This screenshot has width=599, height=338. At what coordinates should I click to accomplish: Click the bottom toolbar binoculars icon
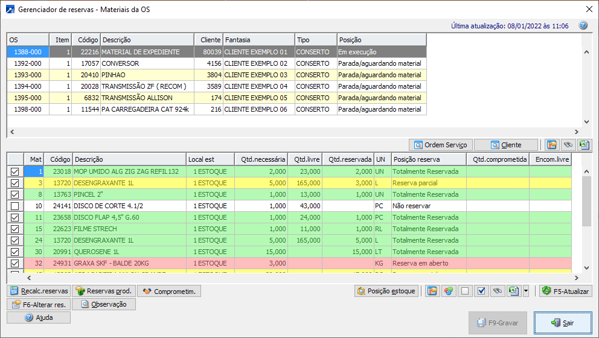coord(498,291)
